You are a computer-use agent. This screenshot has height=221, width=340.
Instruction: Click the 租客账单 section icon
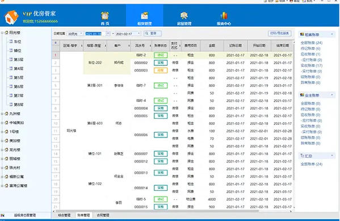pos(302,34)
